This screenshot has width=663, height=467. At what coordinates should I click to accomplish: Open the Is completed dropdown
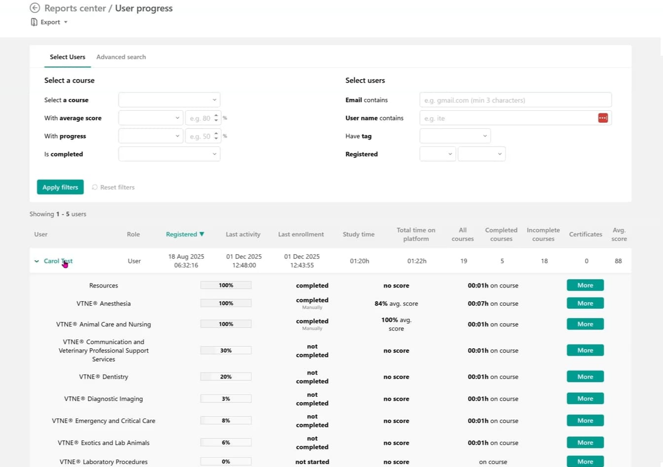[169, 154]
